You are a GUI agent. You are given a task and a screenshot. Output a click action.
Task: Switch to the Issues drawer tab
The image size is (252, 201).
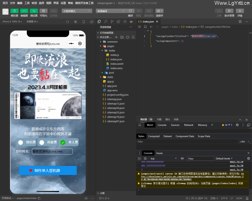(160, 153)
